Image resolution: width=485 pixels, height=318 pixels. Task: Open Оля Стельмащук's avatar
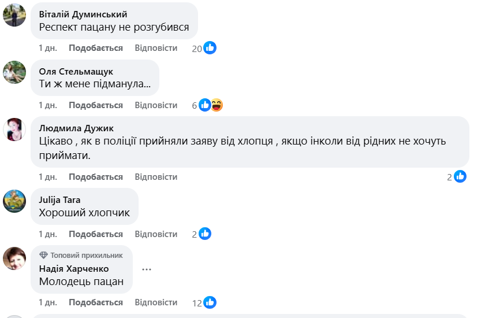click(14, 73)
